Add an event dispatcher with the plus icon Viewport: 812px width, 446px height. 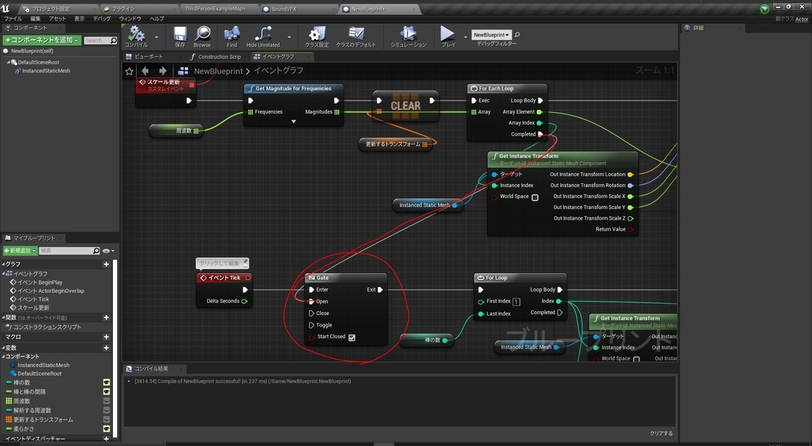point(106,439)
